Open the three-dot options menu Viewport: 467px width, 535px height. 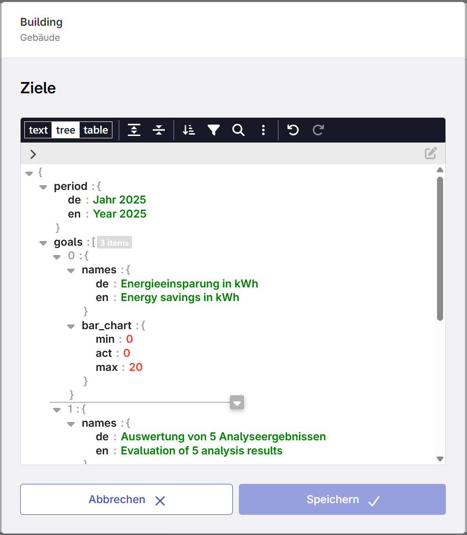(263, 130)
